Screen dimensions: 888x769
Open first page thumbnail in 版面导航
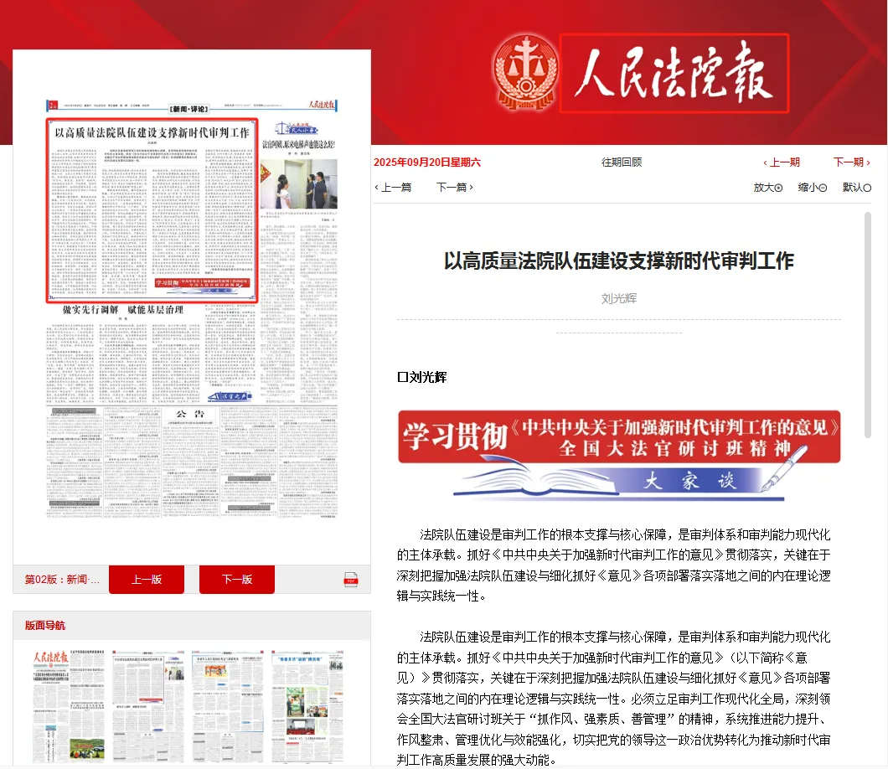[69, 706]
